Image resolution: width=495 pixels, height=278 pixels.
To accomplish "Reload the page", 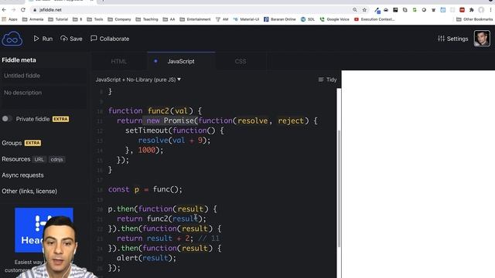I will tap(23, 10).
